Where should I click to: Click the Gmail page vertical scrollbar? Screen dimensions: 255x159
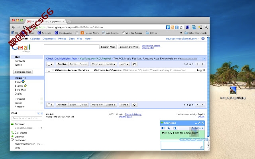208,87
